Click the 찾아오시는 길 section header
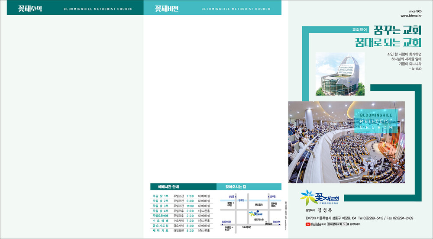The image size is (433, 239). coord(235,187)
